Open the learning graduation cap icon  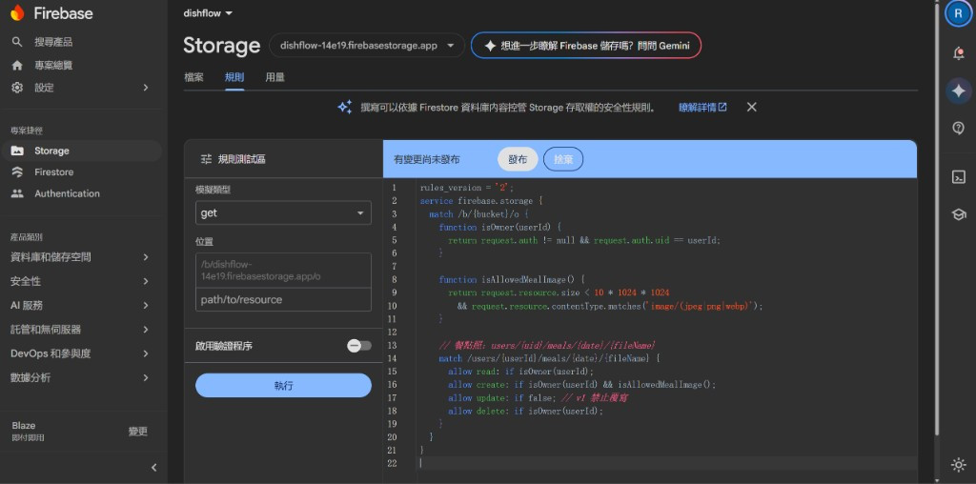click(x=959, y=214)
